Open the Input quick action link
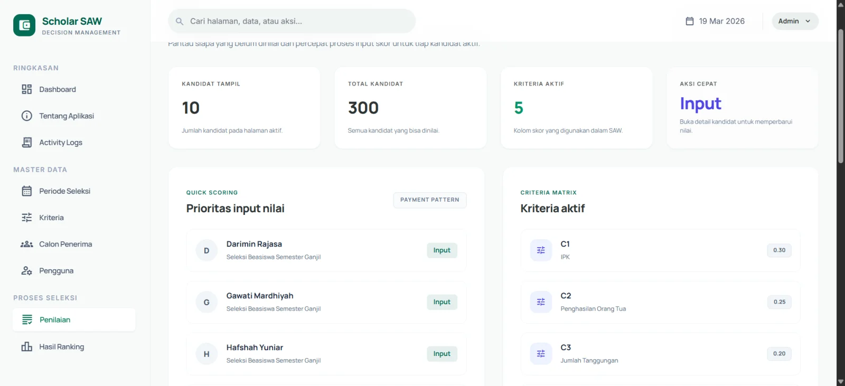The width and height of the screenshot is (845, 386). click(700, 104)
